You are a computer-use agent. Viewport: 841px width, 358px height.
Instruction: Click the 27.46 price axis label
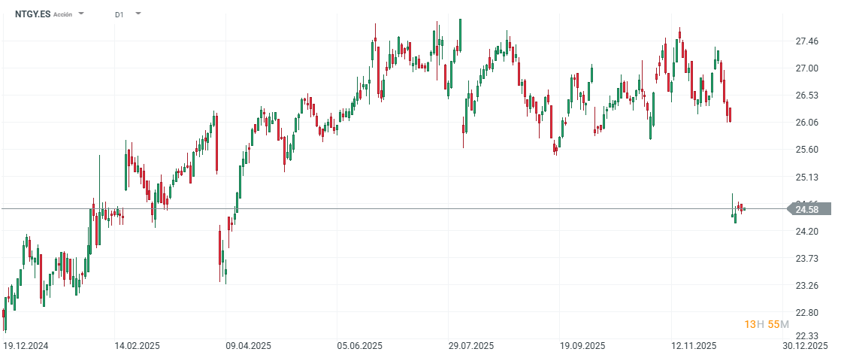click(x=806, y=41)
